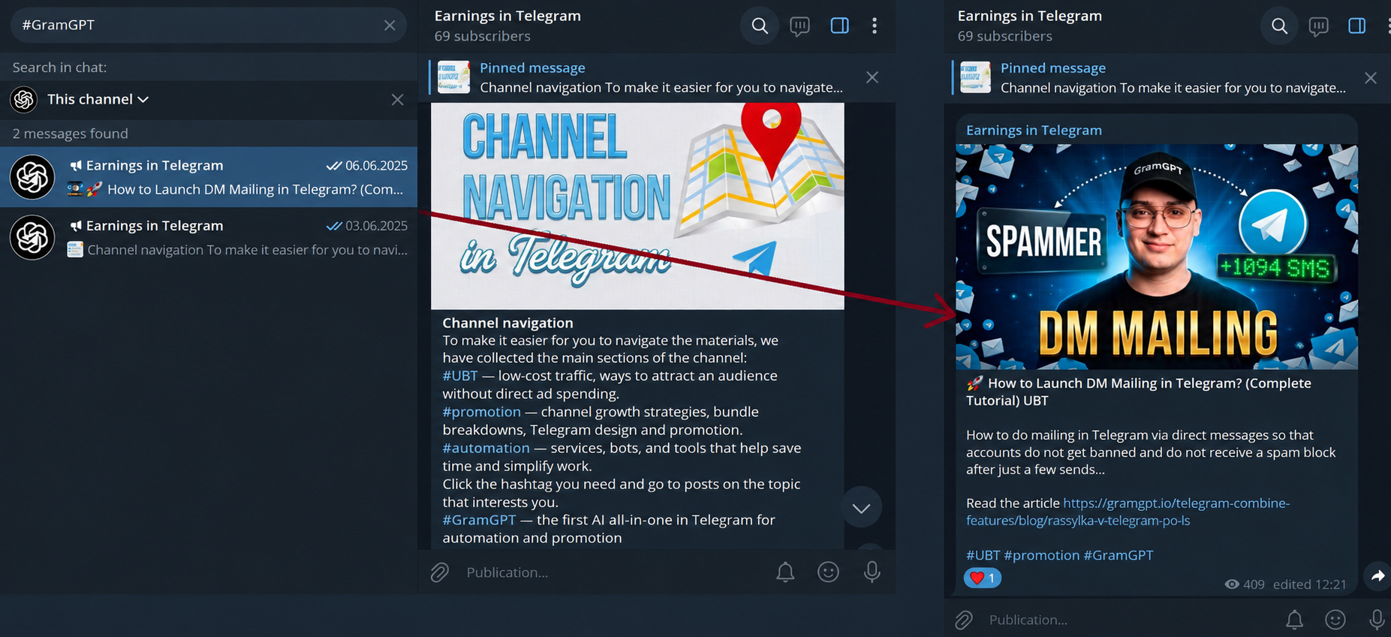This screenshot has width=1391, height=637.
Task: Open the Channel Navigation banner image
Action: click(637, 206)
